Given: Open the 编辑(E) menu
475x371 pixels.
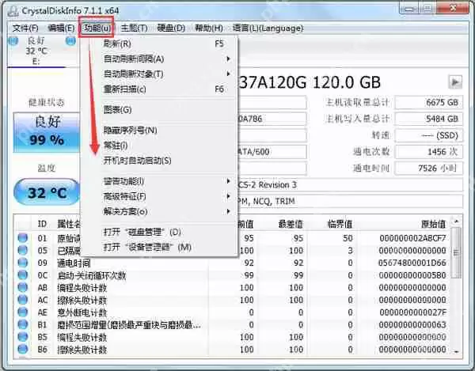Looking at the screenshot, I should click(61, 28).
